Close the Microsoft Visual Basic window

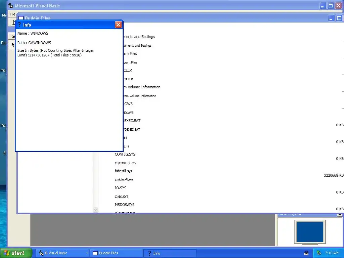(339, 6)
